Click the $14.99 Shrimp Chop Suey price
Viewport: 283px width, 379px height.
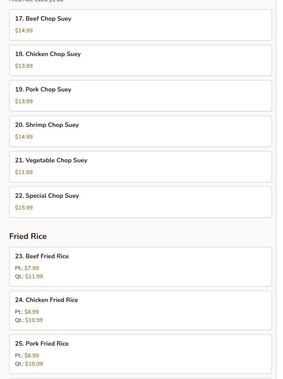pos(24,137)
